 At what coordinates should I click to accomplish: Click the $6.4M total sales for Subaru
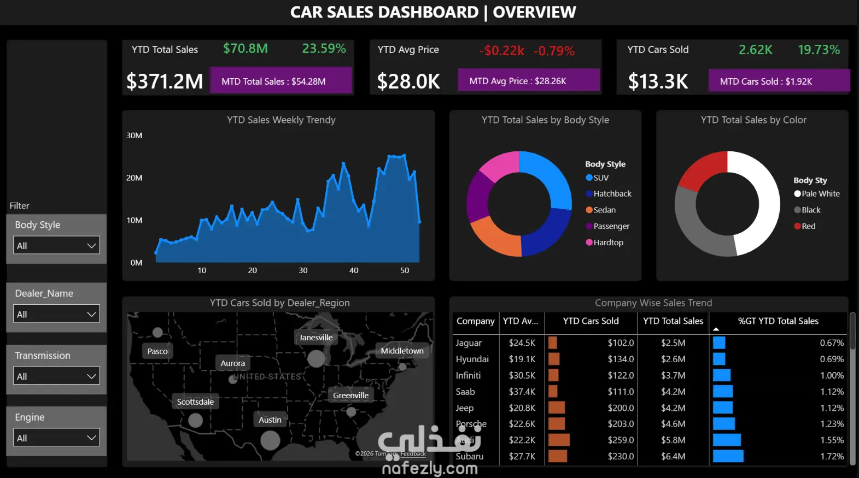click(673, 457)
